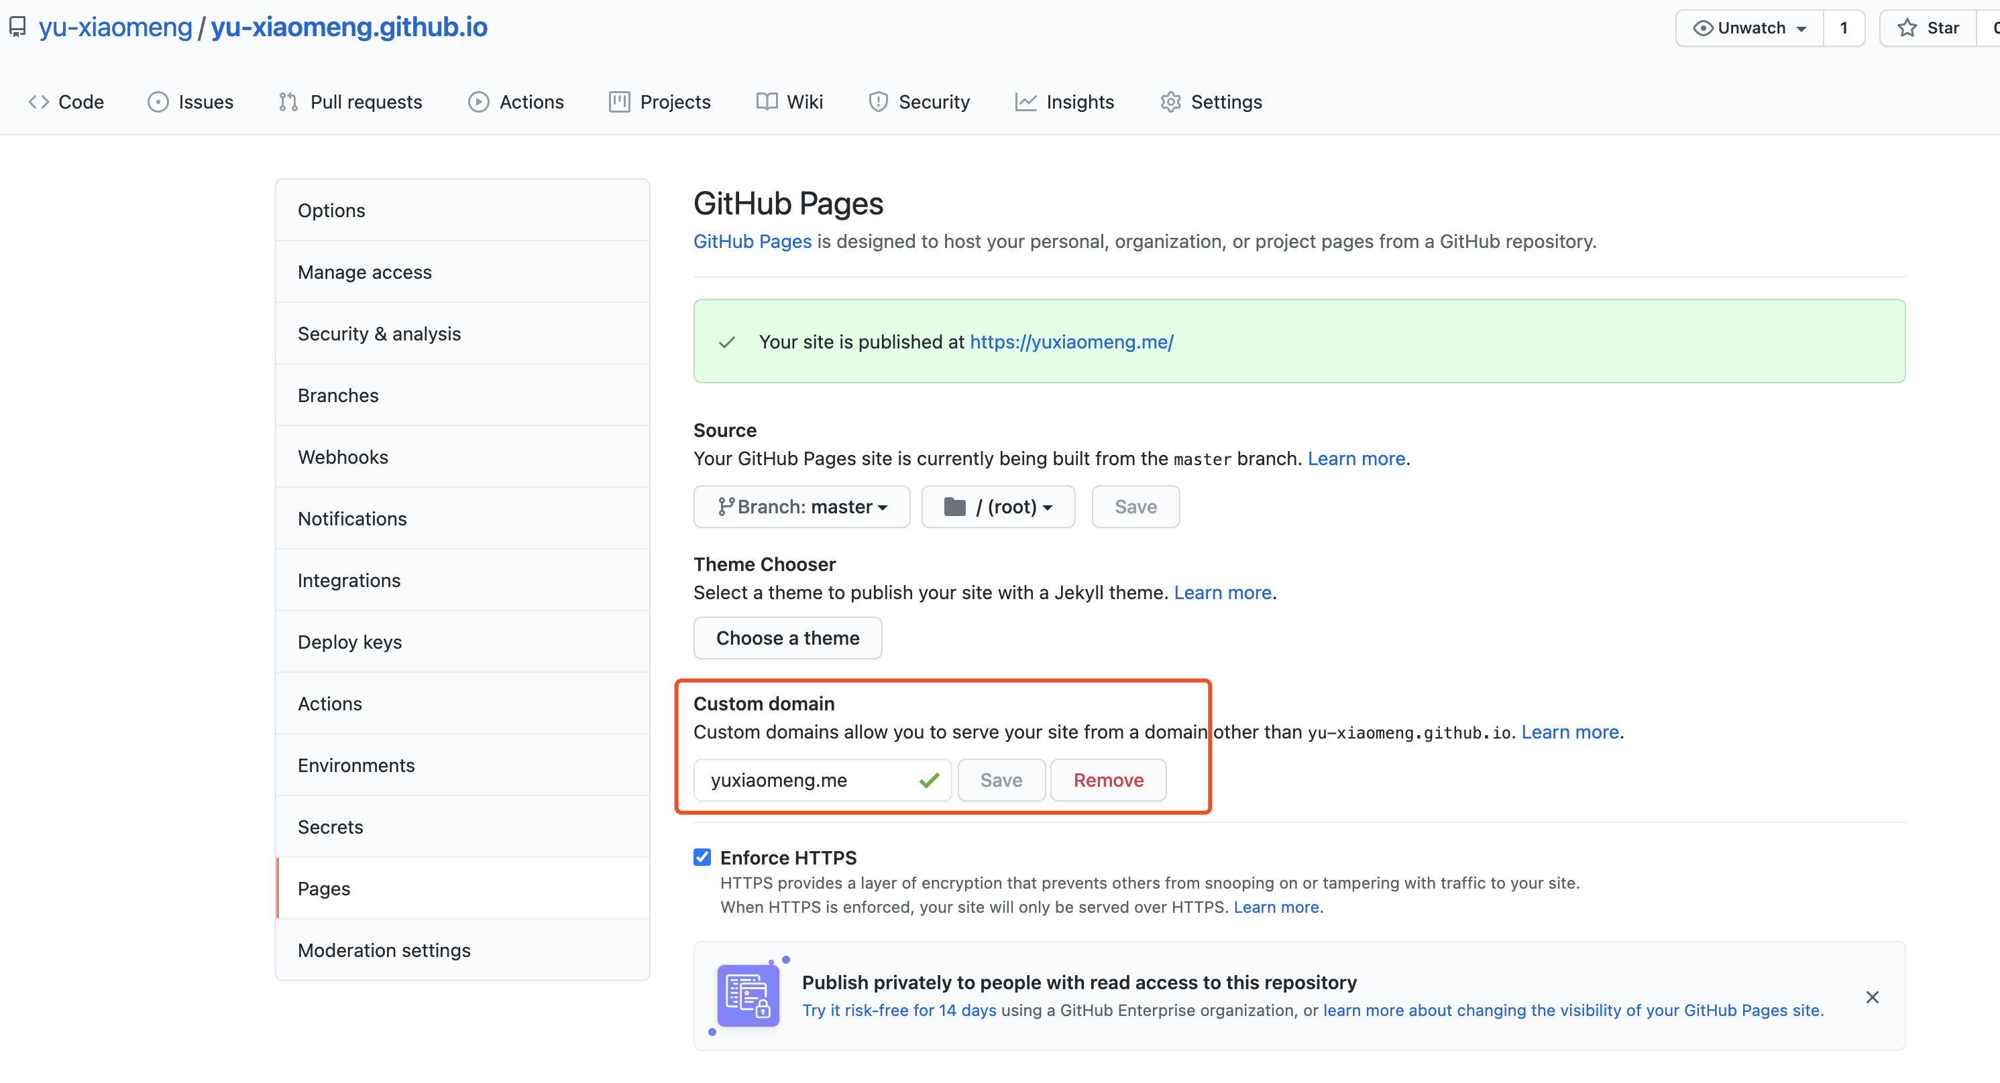The height and width of the screenshot is (1083, 2000).
Task: Click the Actions play icon
Action: pos(479,102)
